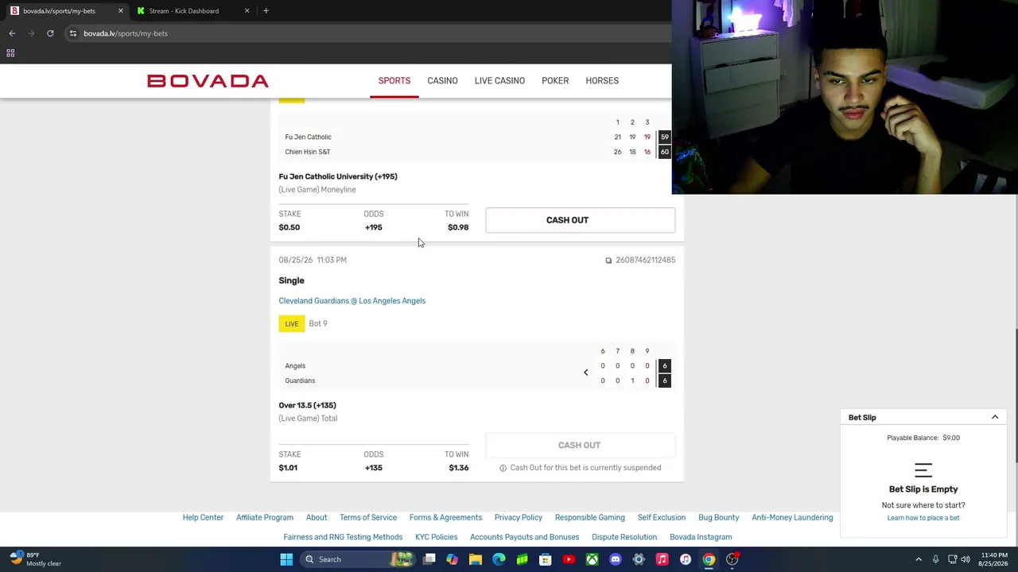The height and width of the screenshot is (572, 1018).
Task: Click Learn how to place a bet
Action: tap(923, 518)
